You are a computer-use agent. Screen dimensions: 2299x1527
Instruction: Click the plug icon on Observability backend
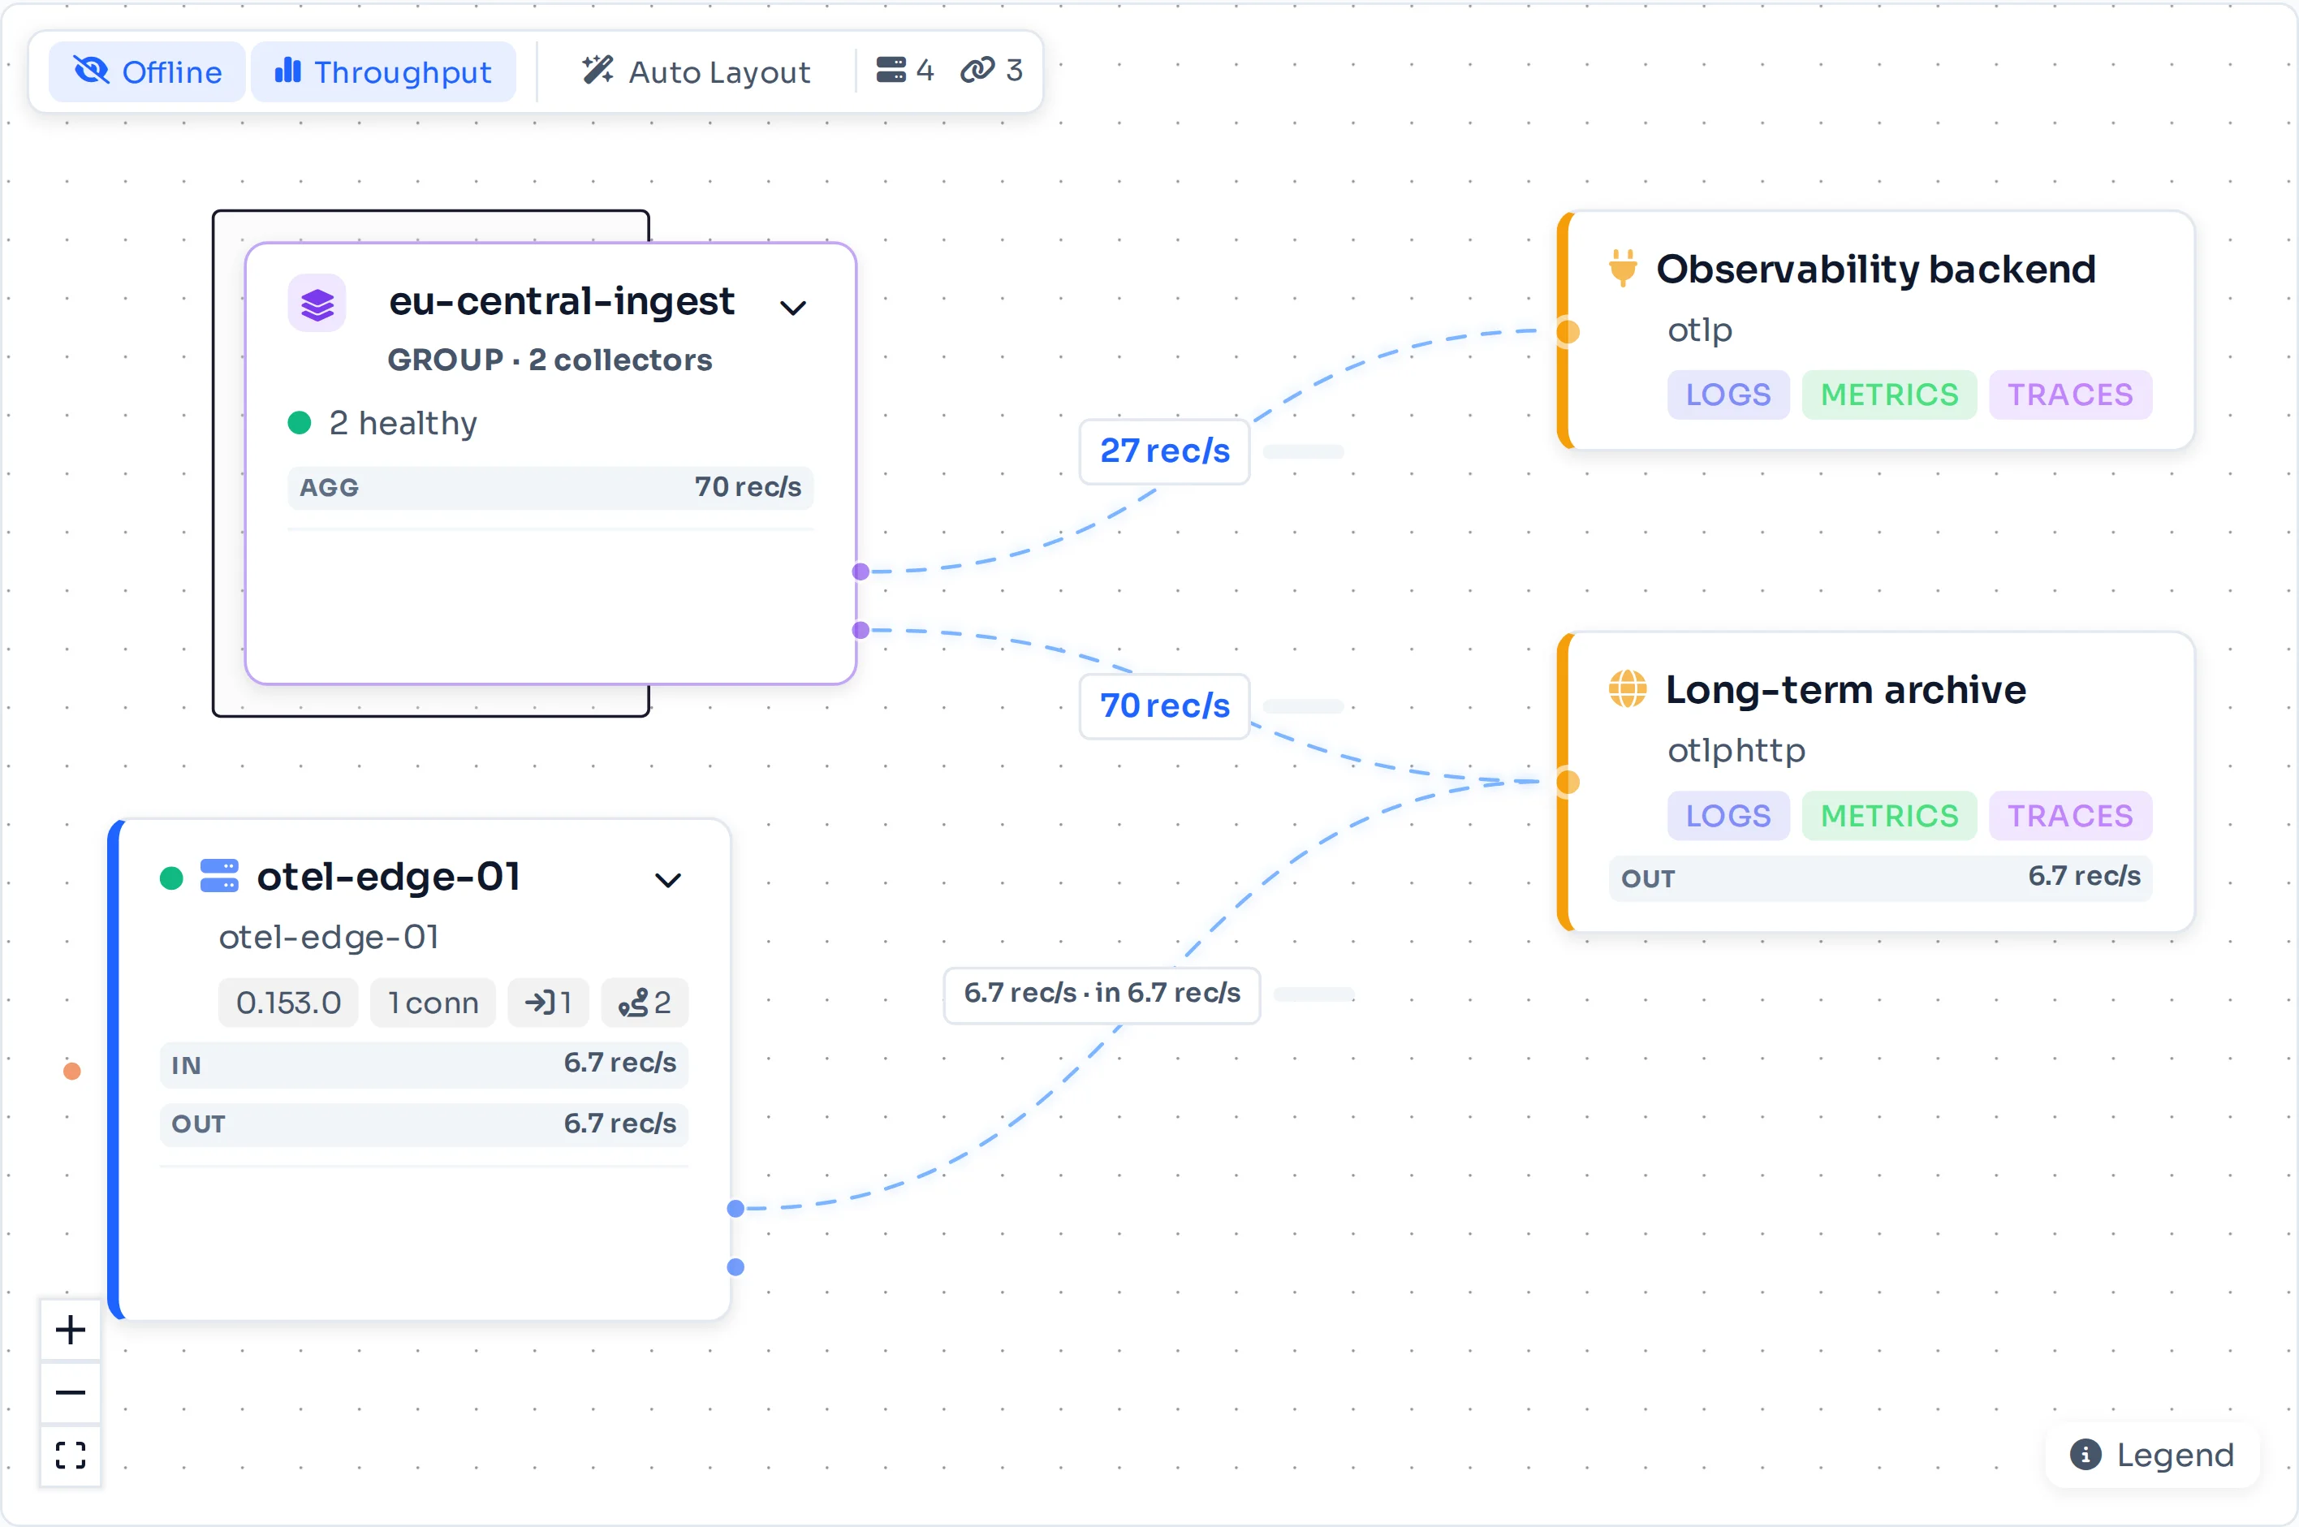pyautogui.click(x=1622, y=268)
